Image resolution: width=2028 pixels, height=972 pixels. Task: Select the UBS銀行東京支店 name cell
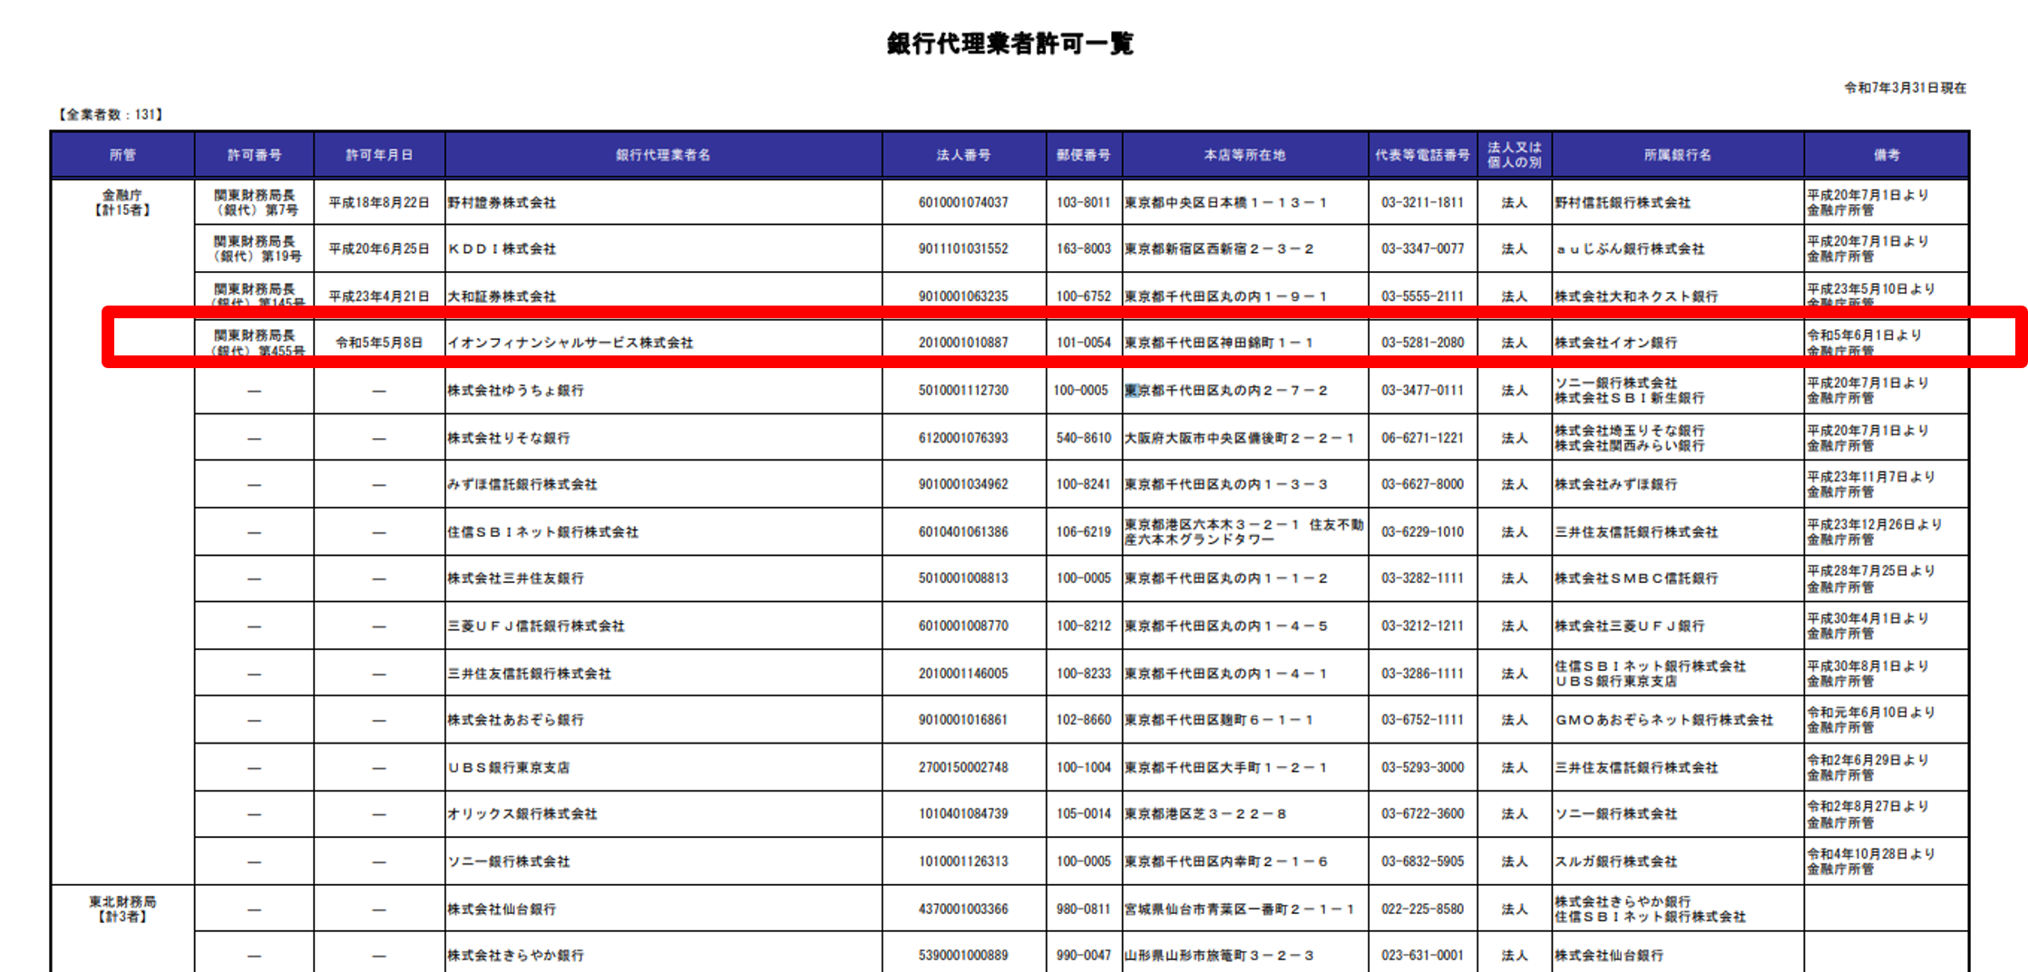coord(508,768)
